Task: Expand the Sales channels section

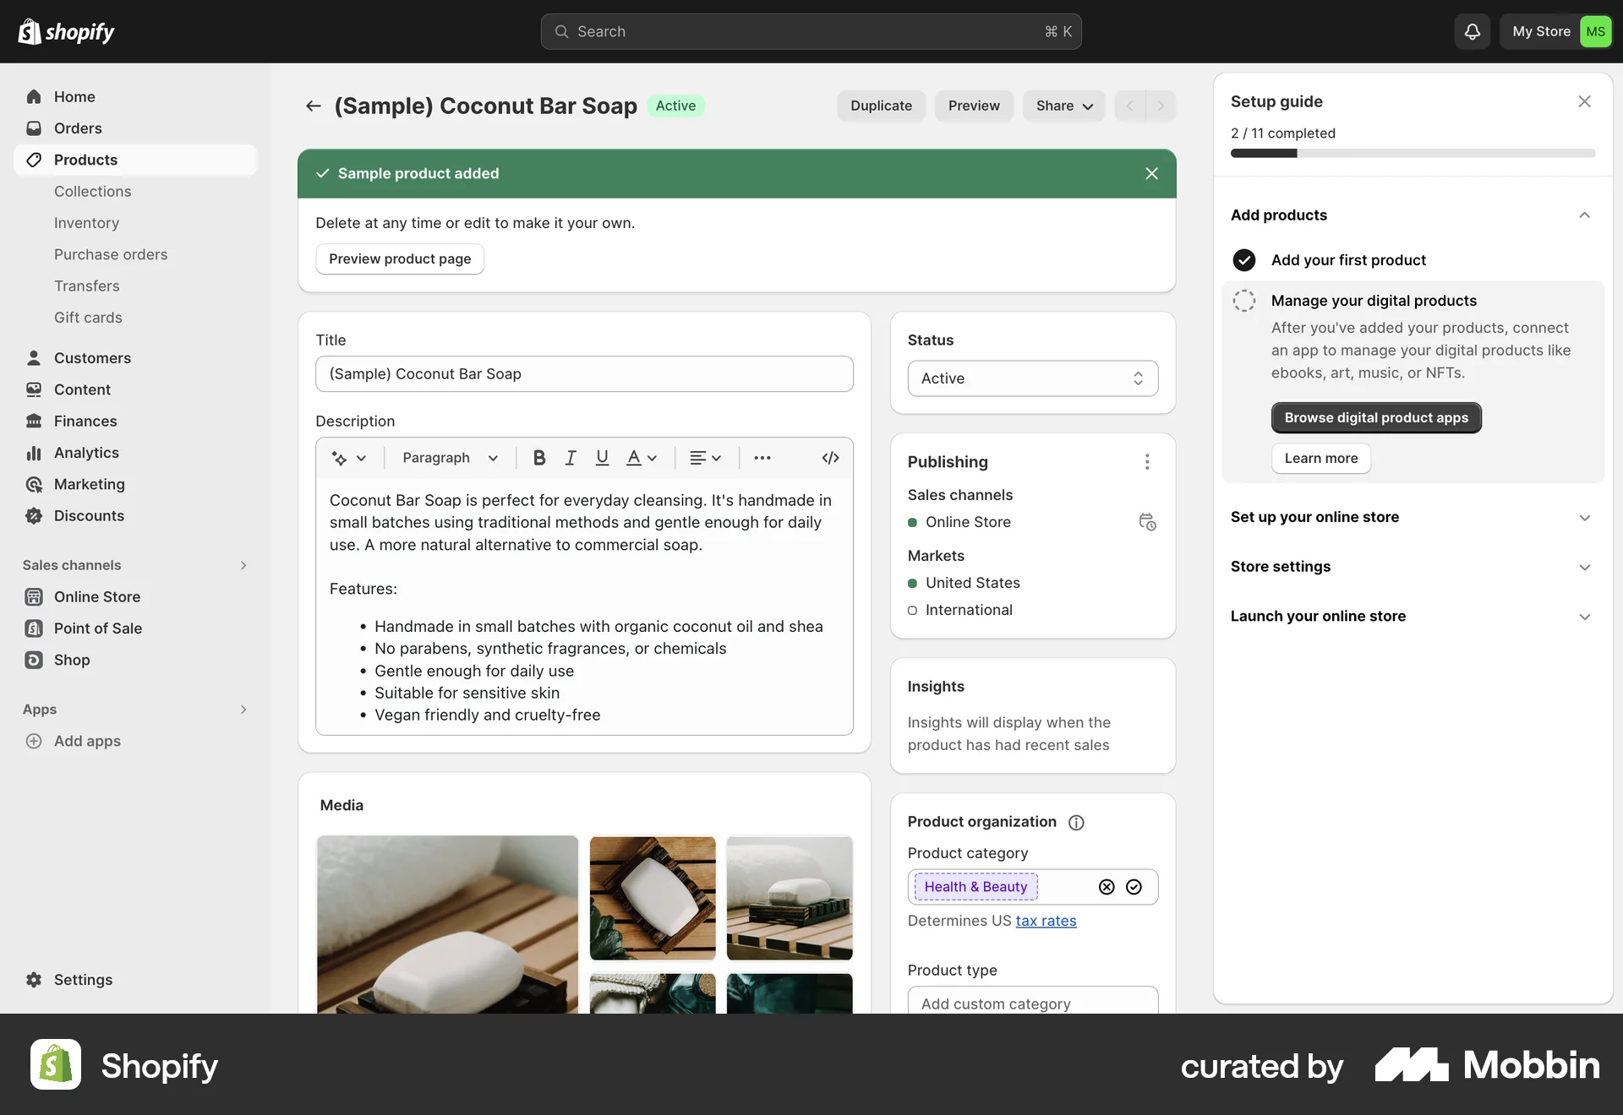Action: tap(243, 565)
